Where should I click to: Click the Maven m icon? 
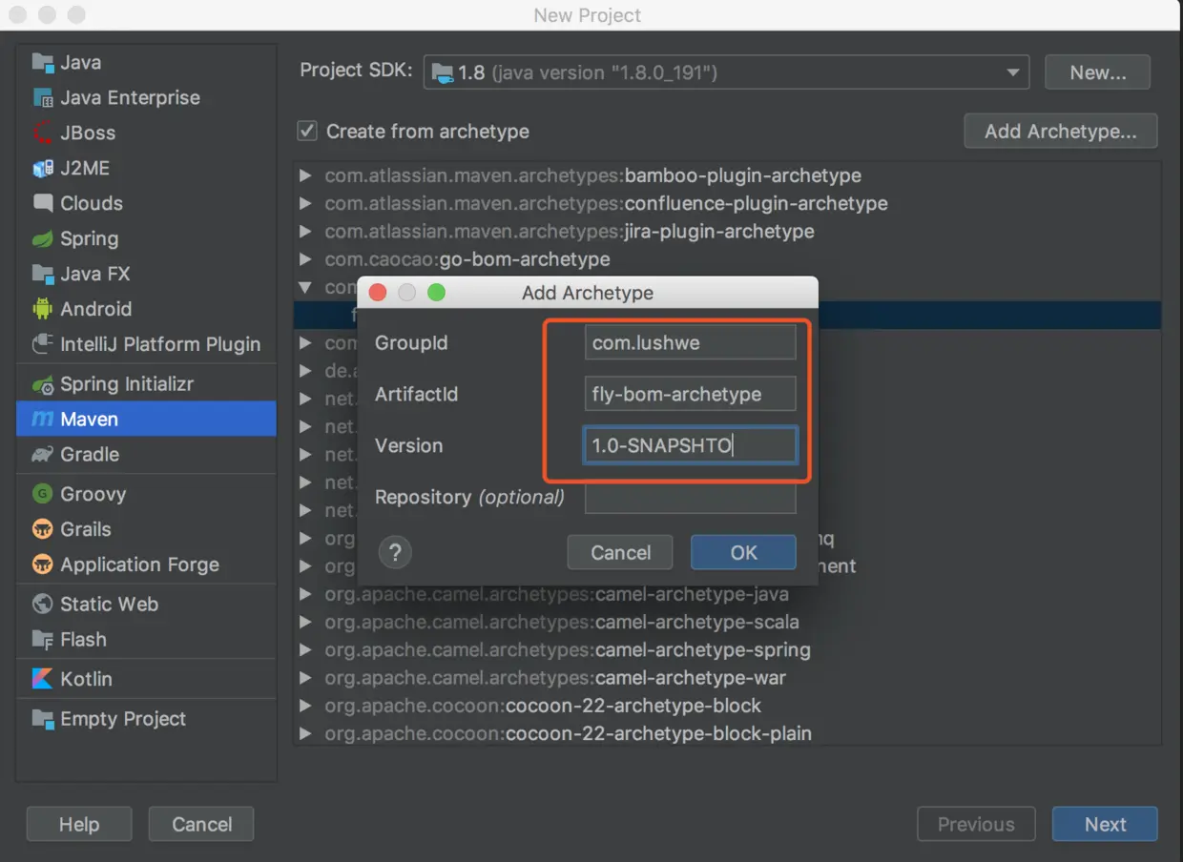(x=43, y=420)
